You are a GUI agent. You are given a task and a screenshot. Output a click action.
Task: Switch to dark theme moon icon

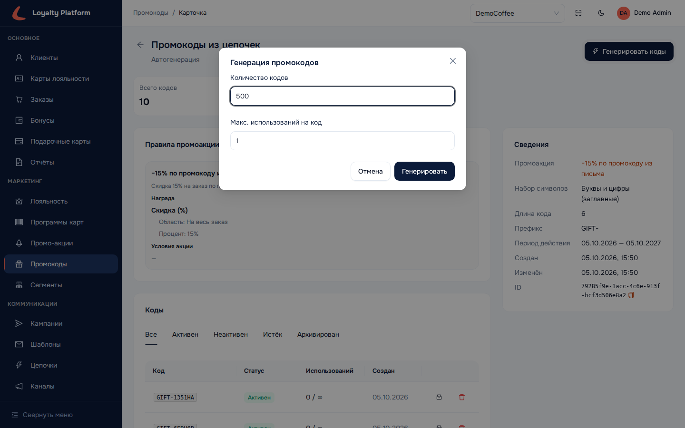(x=601, y=13)
